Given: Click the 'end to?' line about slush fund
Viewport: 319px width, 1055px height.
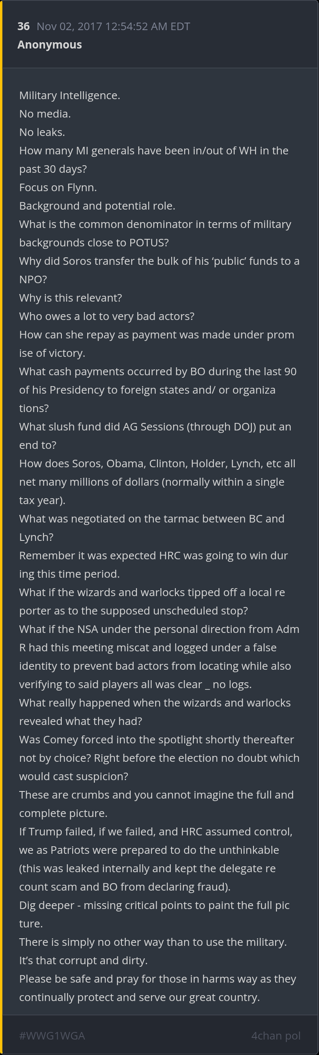Looking at the screenshot, I should click(x=38, y=445).
